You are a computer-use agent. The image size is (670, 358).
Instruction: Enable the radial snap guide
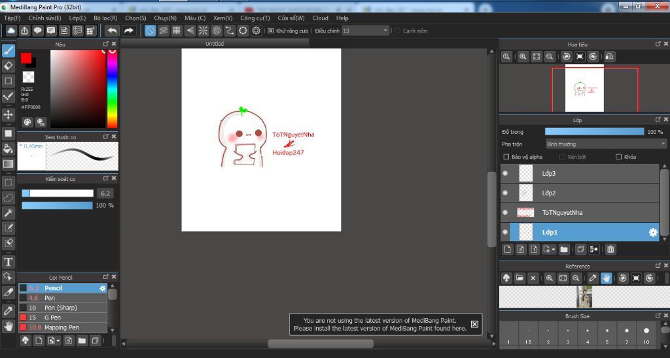[203, 31]
